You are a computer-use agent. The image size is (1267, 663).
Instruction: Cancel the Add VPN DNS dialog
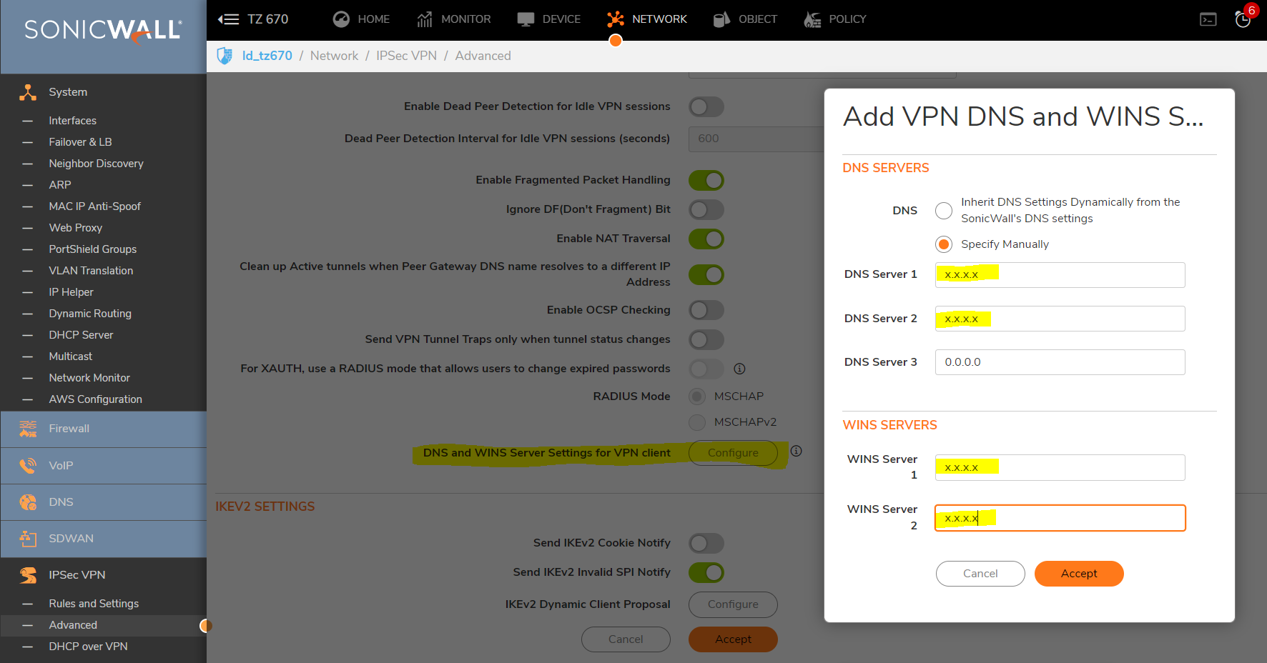coord(980,574)
